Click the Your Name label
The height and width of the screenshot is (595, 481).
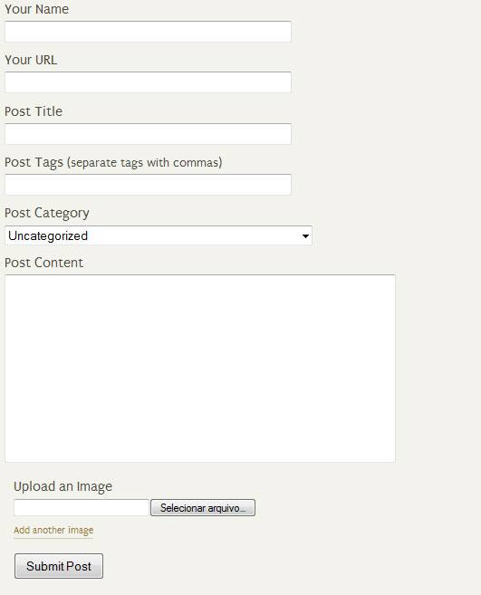(36, 9)
